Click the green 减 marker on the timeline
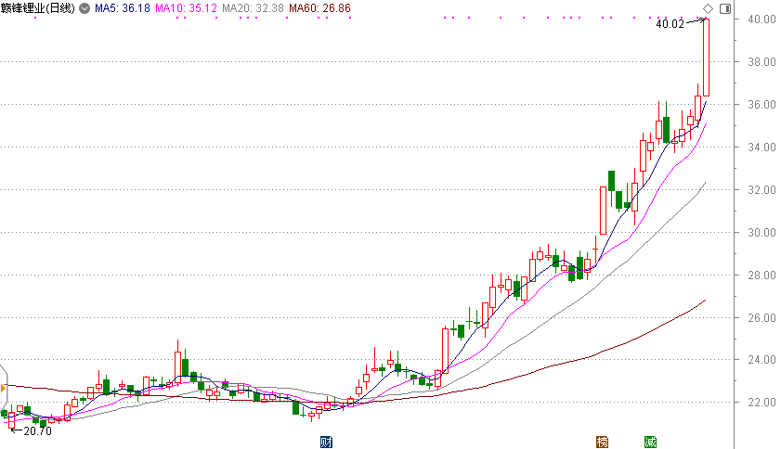 click(x=650, y=442)
